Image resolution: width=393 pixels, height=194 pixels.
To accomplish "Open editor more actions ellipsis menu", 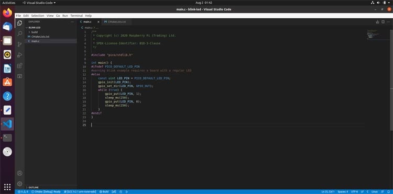I will tap(388, 22).
